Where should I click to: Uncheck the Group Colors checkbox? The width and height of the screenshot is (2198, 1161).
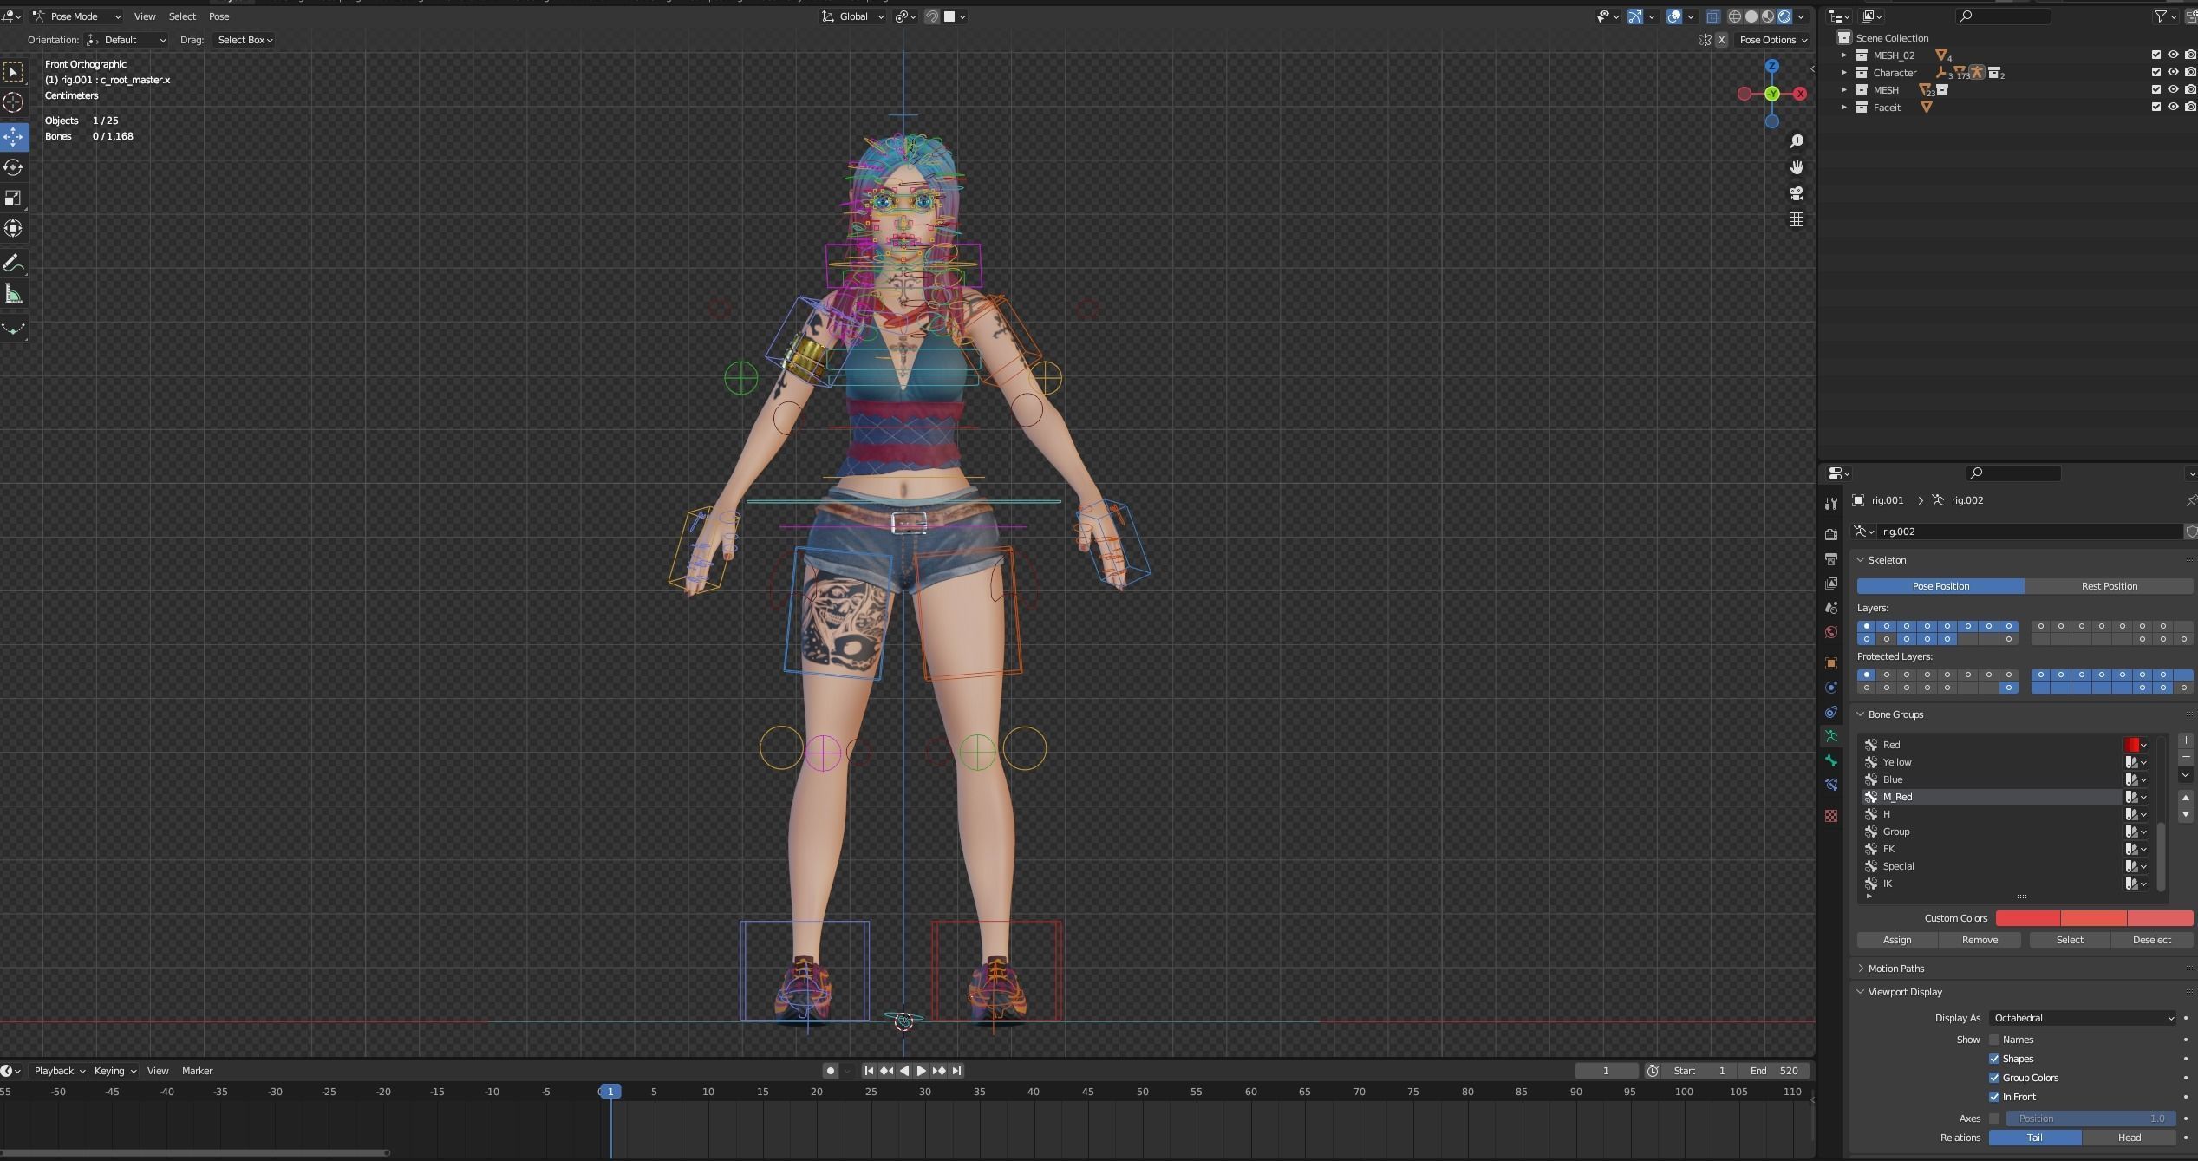pos(1994,1078)
